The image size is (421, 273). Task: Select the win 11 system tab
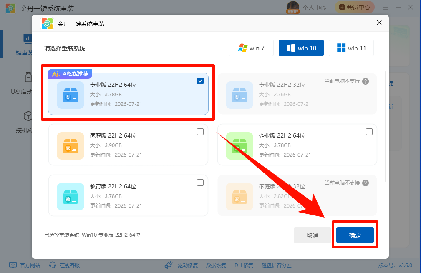pos(351,48)
